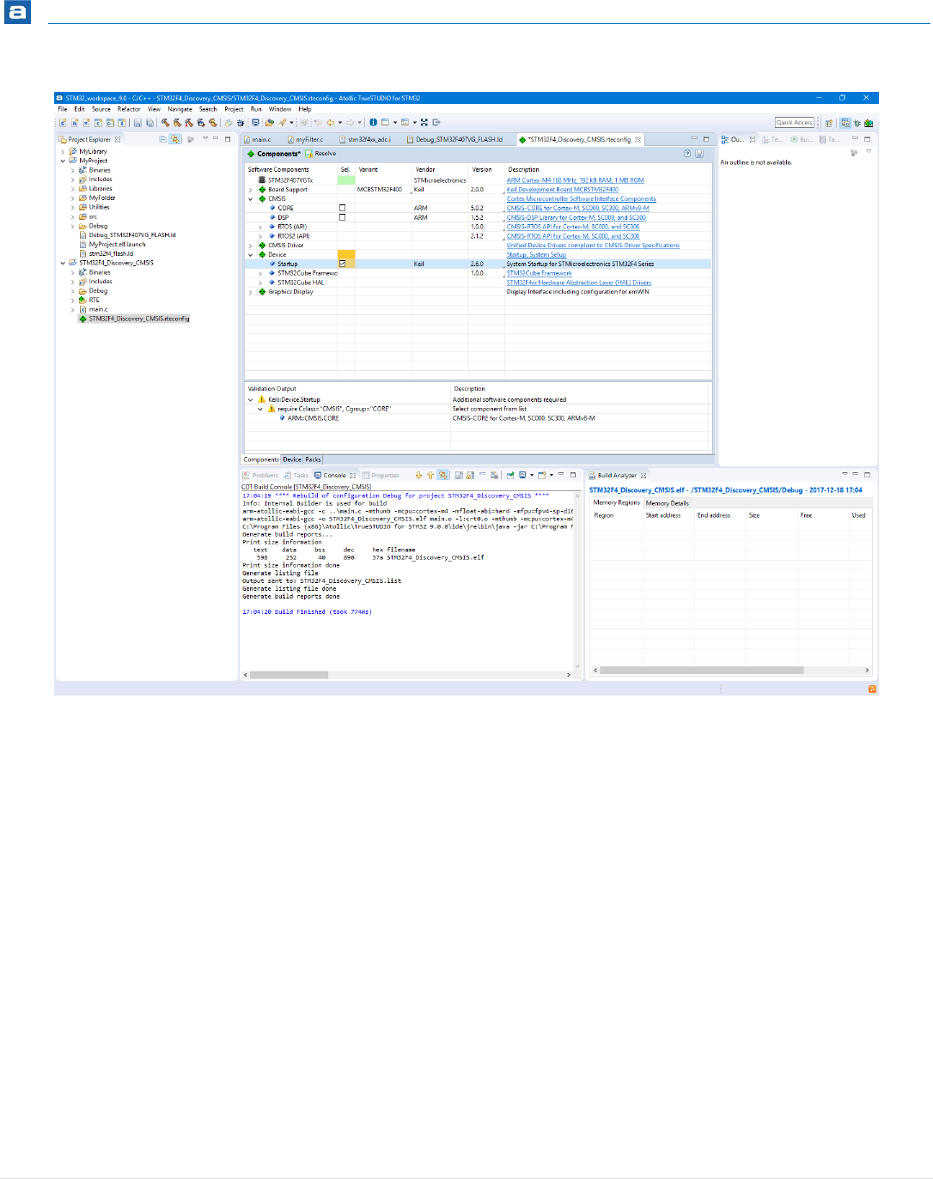Click the console up arrow navigation icon
This screenshot has width=933, height=1179.
[x=430, y=475]
